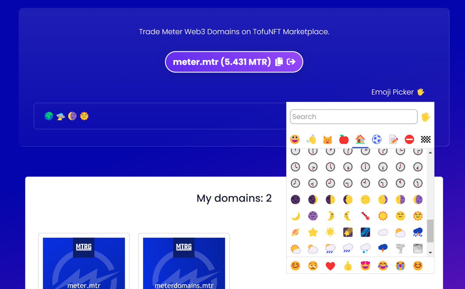465x289 pixels.
Task: Choose the red heart from recent emojis
Action: (330, 266)
